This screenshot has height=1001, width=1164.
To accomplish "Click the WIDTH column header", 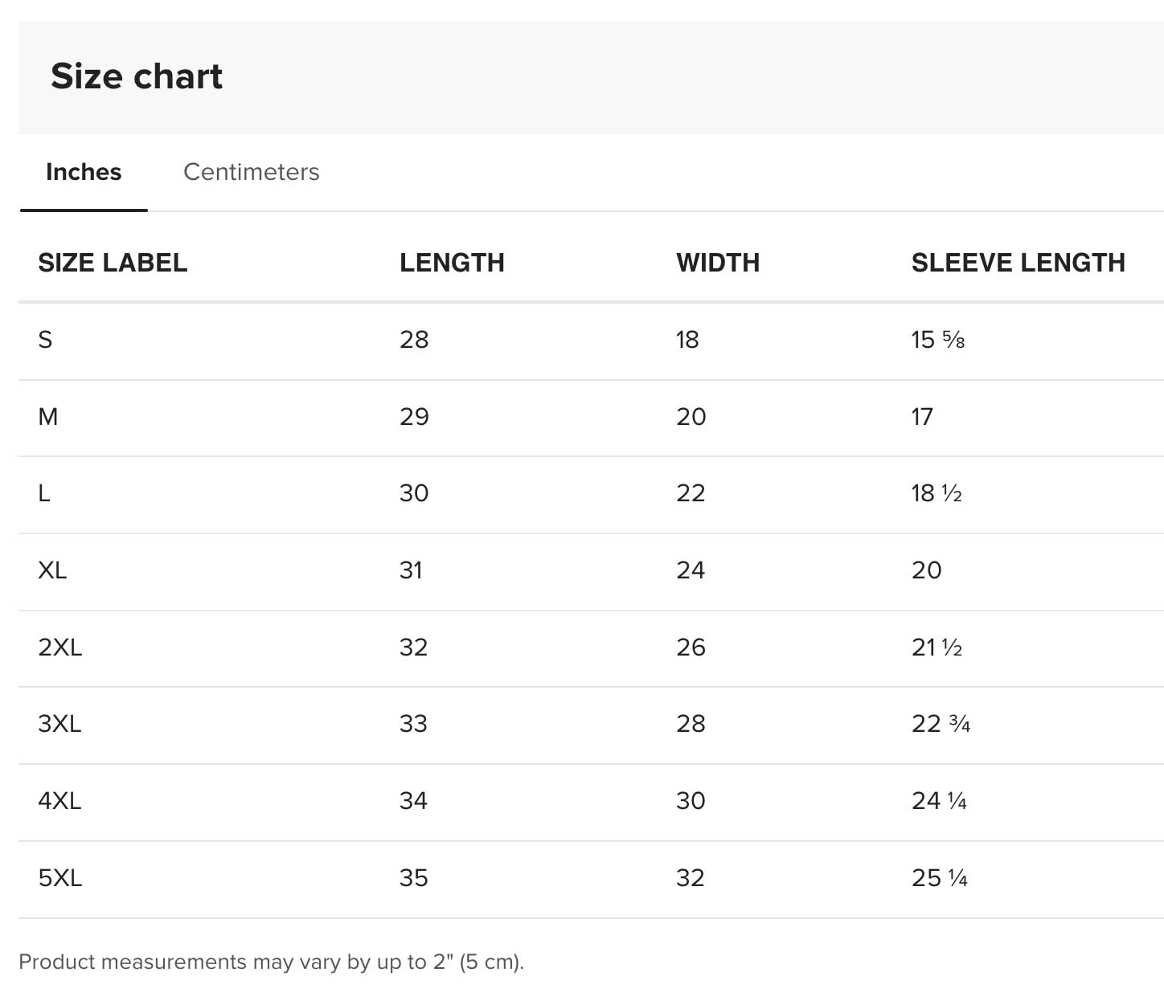I will point(718,263).
